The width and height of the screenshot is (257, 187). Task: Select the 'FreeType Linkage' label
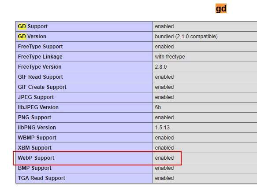[x=40, y=57]
